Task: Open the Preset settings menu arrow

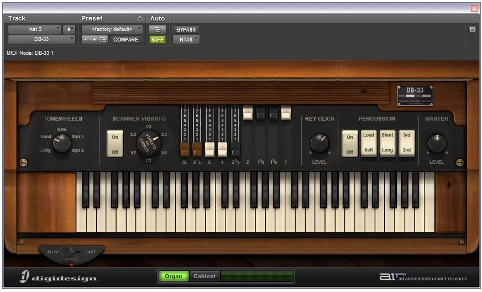Action: [139, 19]
